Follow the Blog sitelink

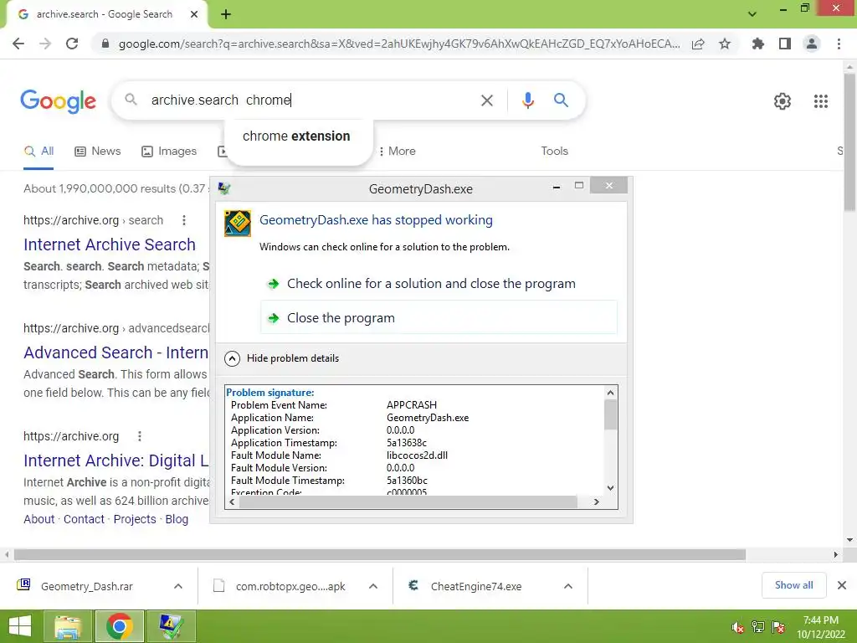[x=177, y=519]
